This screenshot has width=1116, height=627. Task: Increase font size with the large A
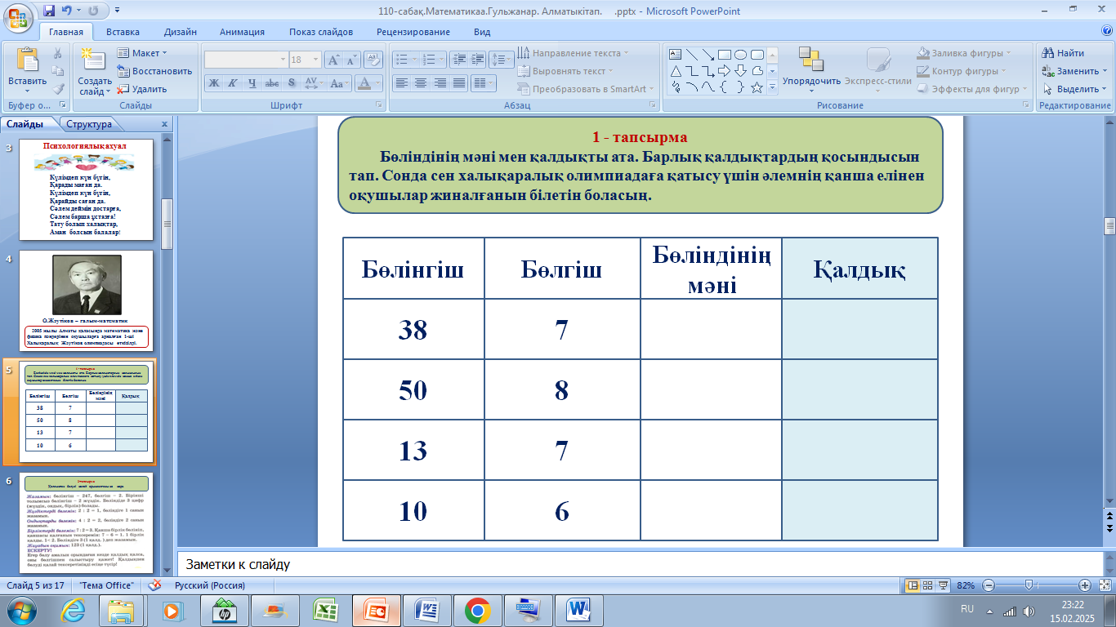[333, 60]
